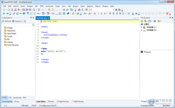Apply italic using I icon
The width and height of the screenshot is (175, 108).
[x=98, y=14]
